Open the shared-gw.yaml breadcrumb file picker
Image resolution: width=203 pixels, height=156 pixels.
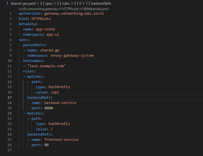pos(23,4)
